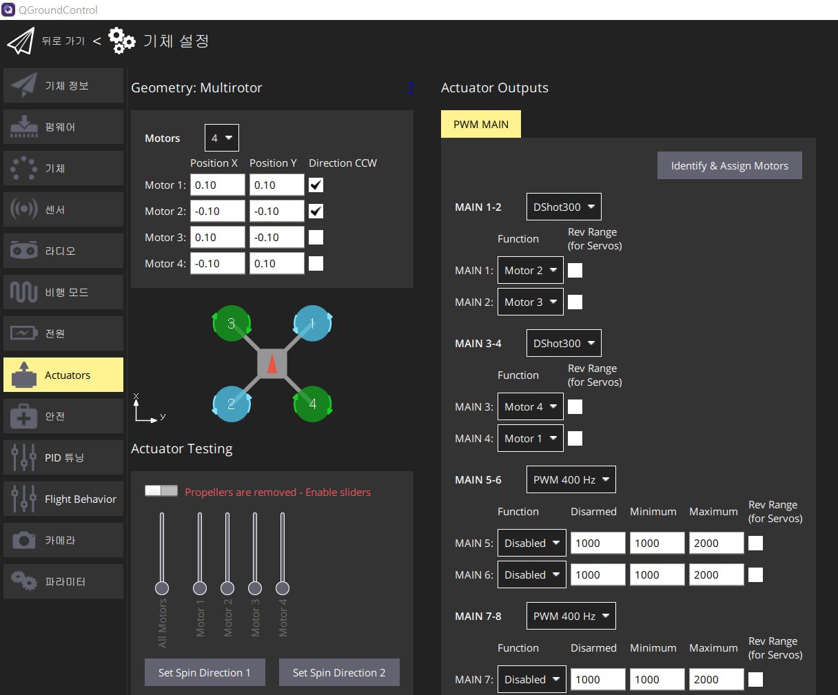Toggle propellers removed enable sliders switch
838x695 pixels.
click(x=161, y=490)
